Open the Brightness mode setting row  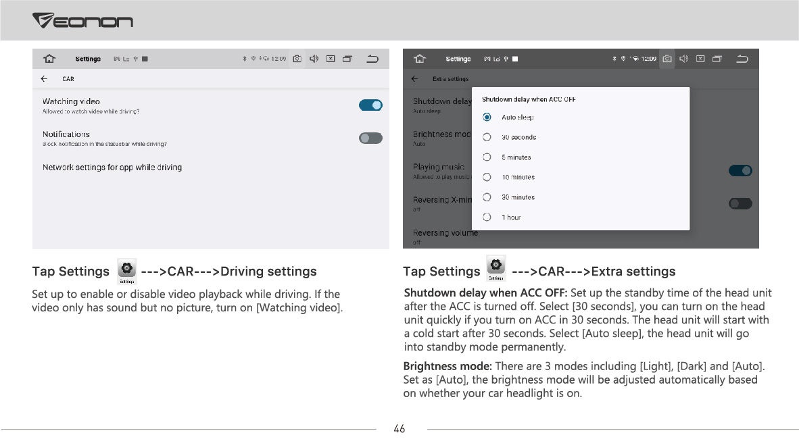[441, 138]
